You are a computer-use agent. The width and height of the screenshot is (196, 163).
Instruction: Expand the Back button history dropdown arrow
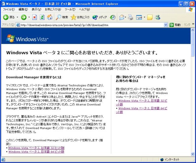(17, 17)
